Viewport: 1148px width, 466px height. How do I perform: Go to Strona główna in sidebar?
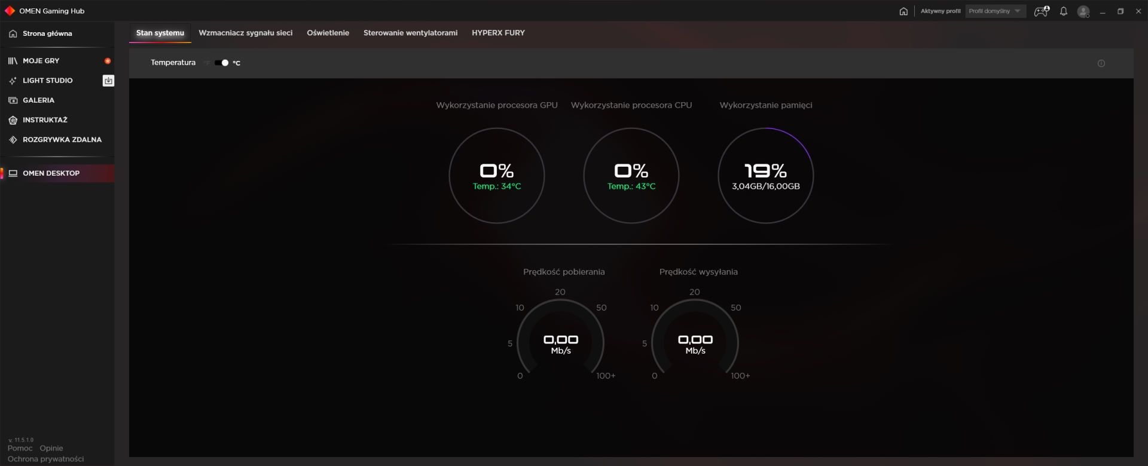[57, 33]
